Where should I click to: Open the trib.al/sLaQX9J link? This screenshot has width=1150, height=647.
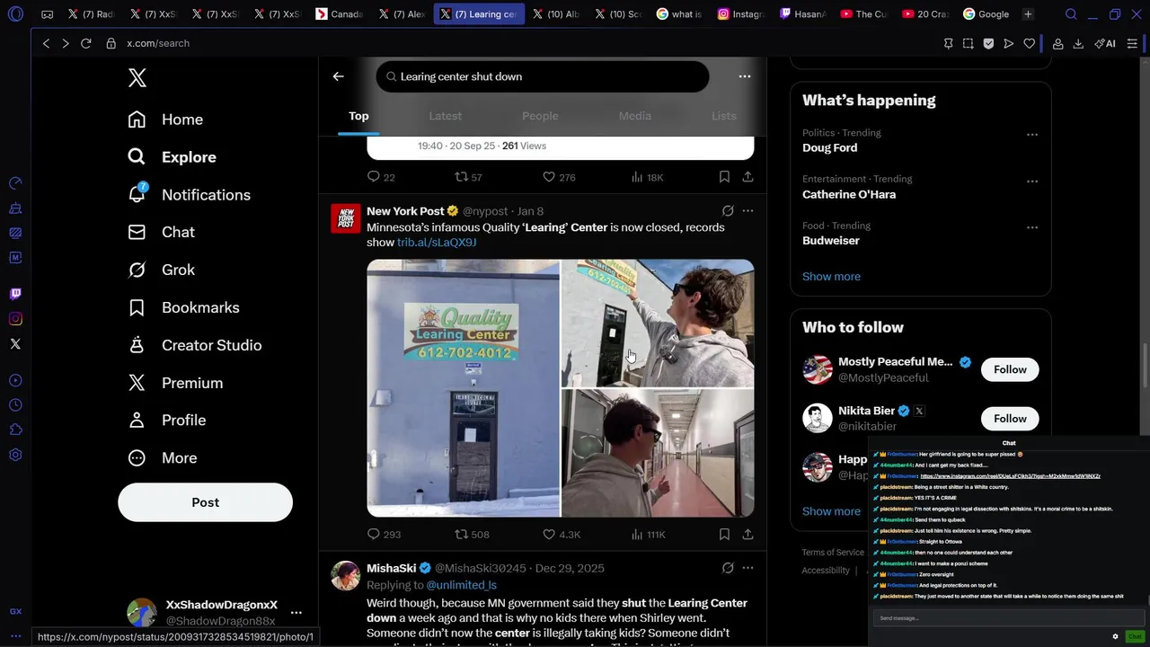pos(437,243)
